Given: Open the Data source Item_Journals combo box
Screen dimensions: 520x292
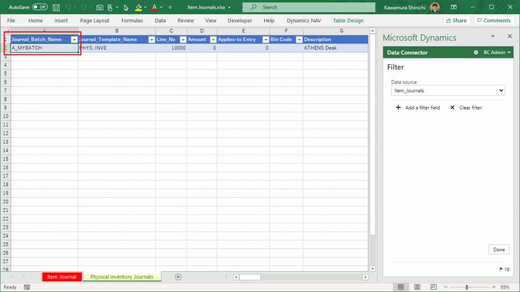Looking at the screenshot, I should tap(448, 91).
